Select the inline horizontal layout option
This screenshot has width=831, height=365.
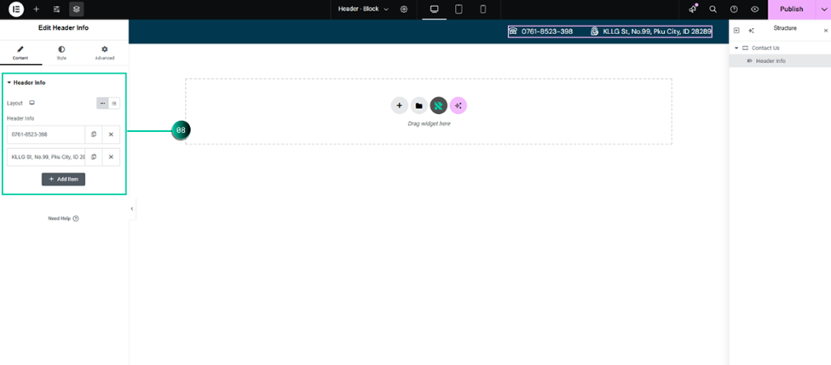pyautogui.click(x=102, y=103)
